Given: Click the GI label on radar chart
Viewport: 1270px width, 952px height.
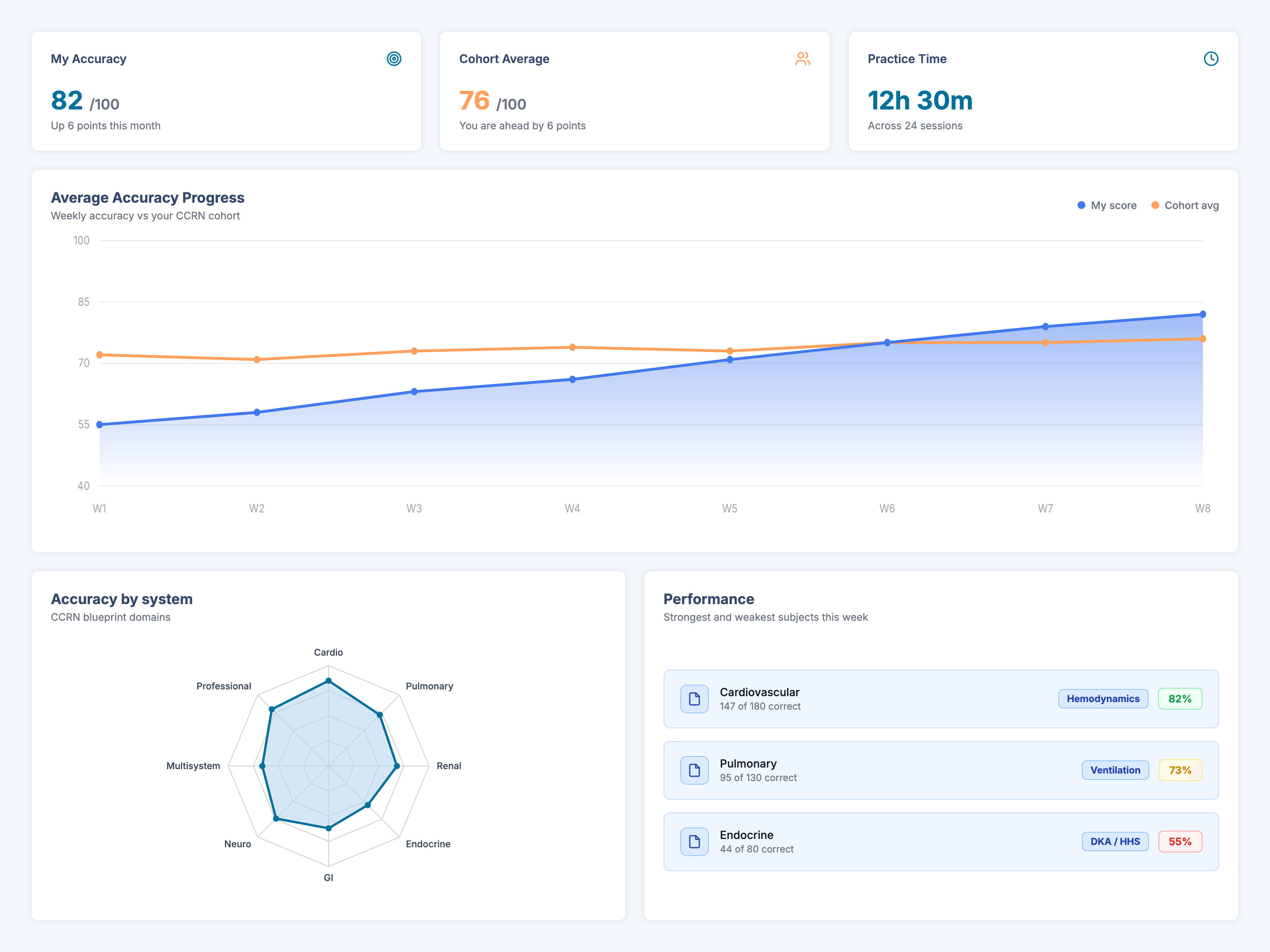Looking at the screenshot, I should click(328, 877).
